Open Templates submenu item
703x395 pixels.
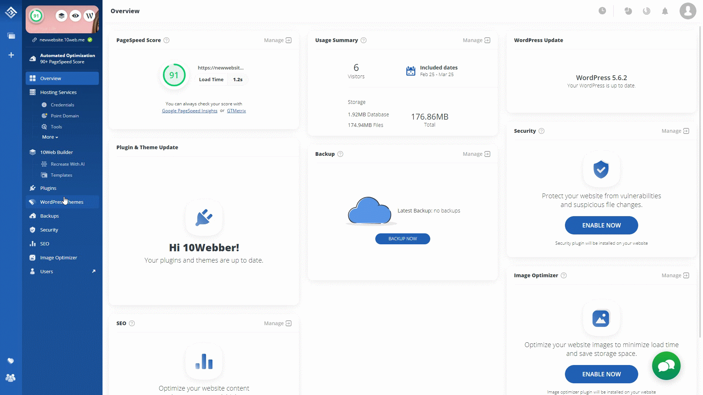62,175
